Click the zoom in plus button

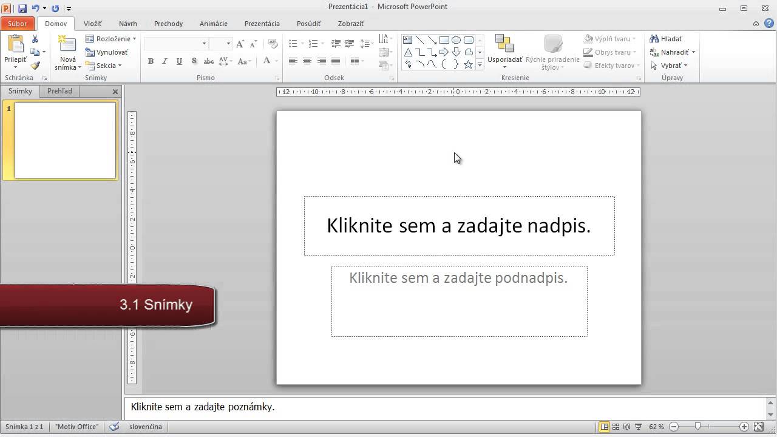(x=744, y=427)
